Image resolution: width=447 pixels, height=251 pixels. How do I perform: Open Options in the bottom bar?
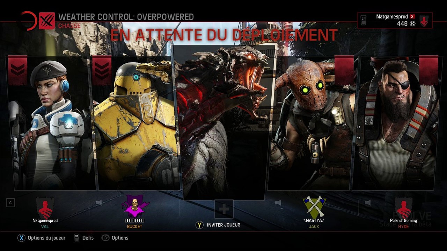[x=120, y=238]
